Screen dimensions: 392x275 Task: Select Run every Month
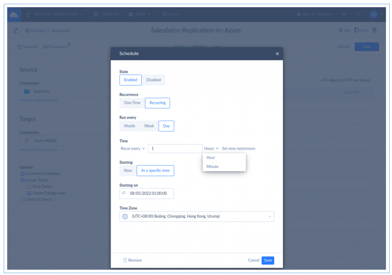tap(129, 126)
